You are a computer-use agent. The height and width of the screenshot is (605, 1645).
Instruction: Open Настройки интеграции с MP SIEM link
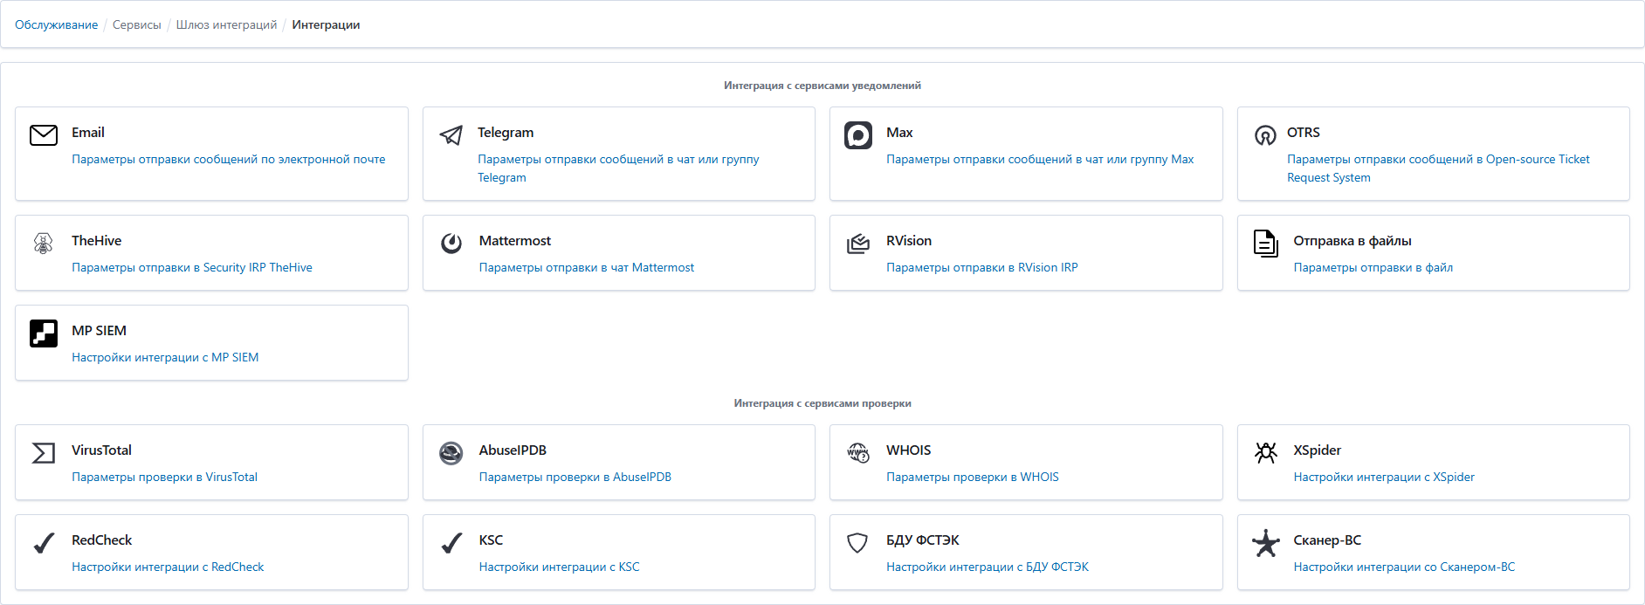(x=165, y=357)
